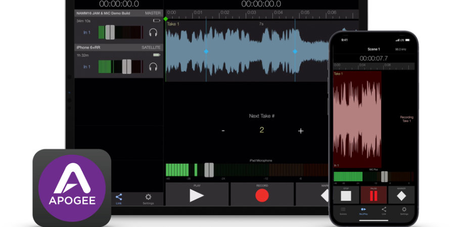
Task: Open the Settings tab on iPad
Action: (148, 199)
